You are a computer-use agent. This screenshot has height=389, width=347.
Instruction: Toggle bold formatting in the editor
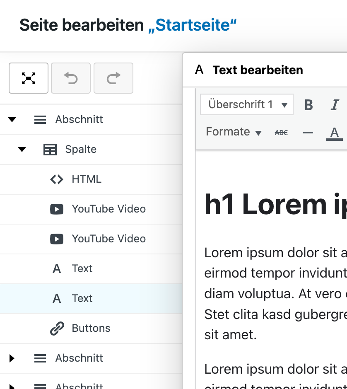coord(308,105)
